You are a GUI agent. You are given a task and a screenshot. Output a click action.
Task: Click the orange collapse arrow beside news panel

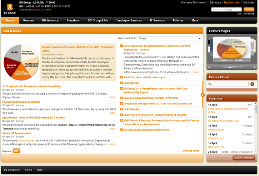[x=203, y=95]
